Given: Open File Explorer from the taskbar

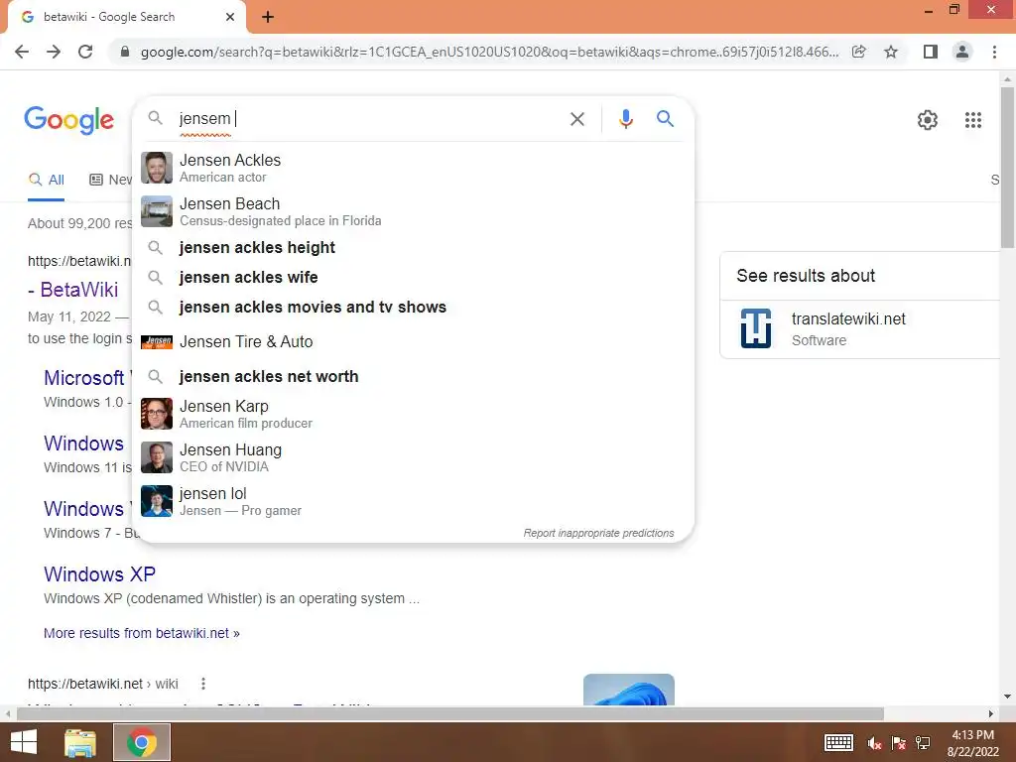Looking at the screenshot, I should coord(80,742).
